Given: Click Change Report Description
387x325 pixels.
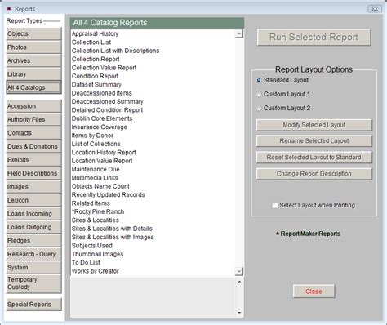Looking at the screenshot, I should pyautogui.click(x=314, y=174).
